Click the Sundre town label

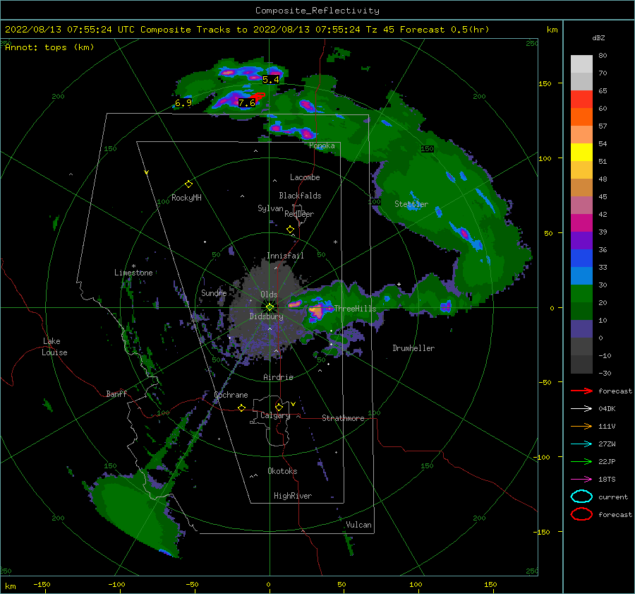click(x=214, y=293)
